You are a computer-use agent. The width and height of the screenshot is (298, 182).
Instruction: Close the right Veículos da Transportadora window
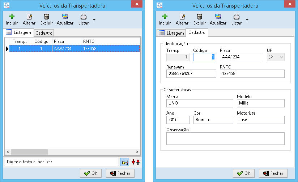tap(290, 4)
